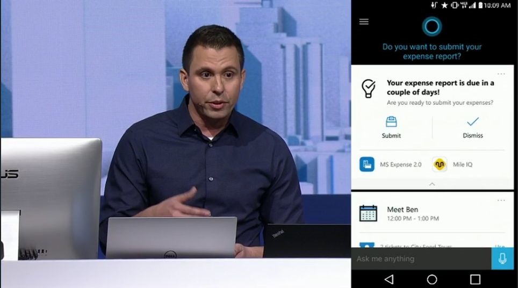
Task: Tap the signal strength bars icon
Action: (x=472, y=5)
